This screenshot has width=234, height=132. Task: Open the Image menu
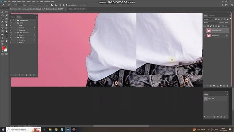coord(14,1)
